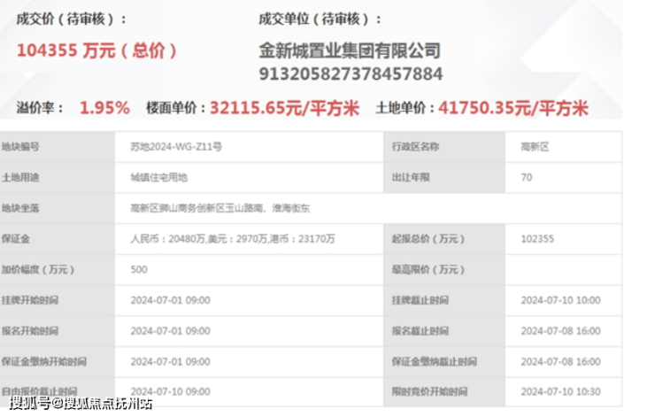Screen dimensions: 655x417
Task: Select the parcel number 苏地2024-WG-Z11号
Action: pos(176,147)
